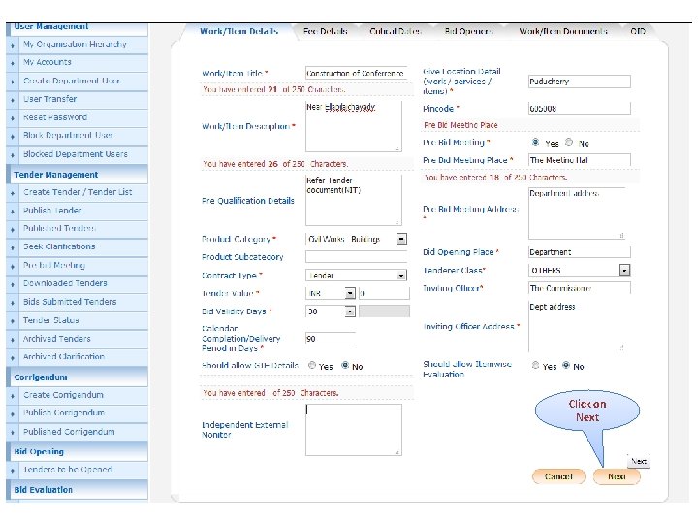Click the Tender Value amount field
The width and height of the screenshot is (698, 524).
pos(384,294)
